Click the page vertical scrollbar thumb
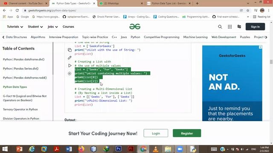This screenshot has width=273, height=153. (x=271, y=62)
